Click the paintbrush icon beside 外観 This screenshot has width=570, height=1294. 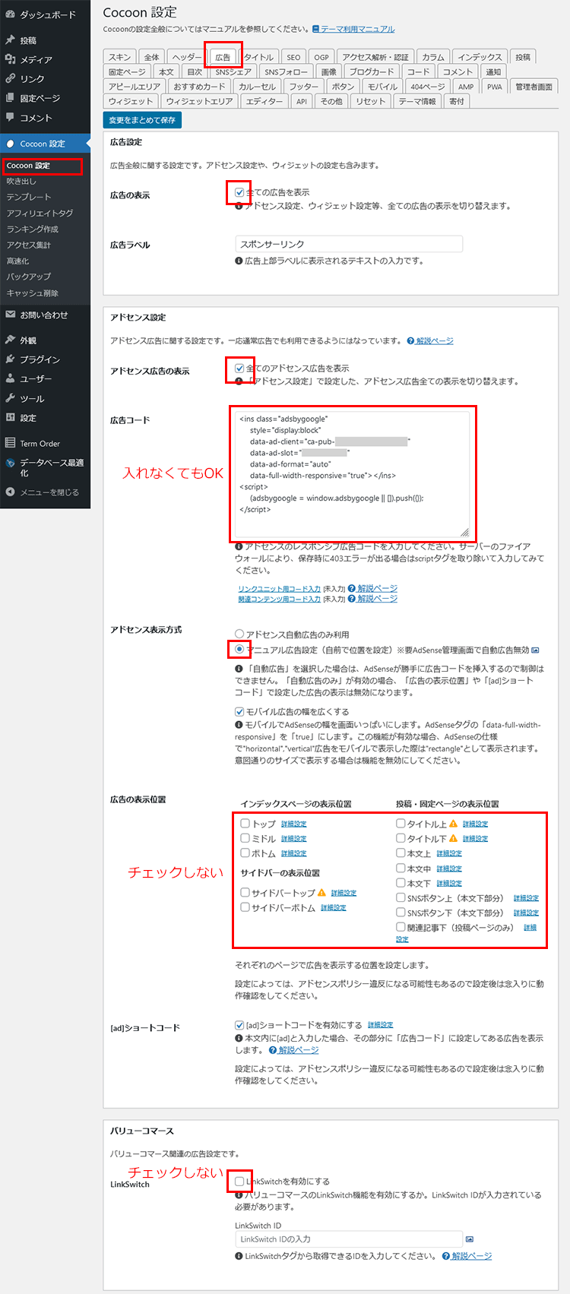[10, 340]
